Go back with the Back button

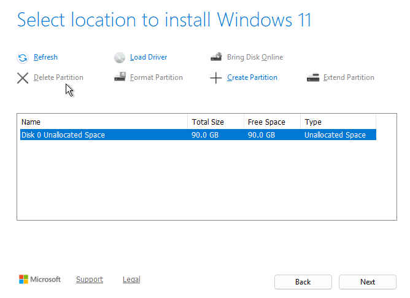click(303, 282)
